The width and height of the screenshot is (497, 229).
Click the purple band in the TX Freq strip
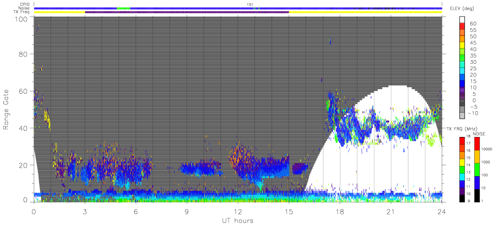pos(187,12)
